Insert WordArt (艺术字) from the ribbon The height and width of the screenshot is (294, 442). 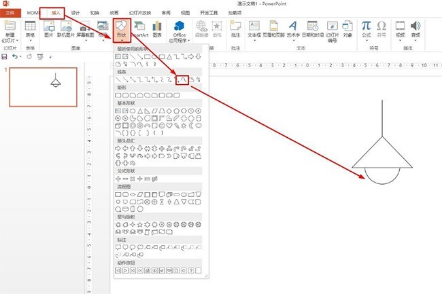293,30
